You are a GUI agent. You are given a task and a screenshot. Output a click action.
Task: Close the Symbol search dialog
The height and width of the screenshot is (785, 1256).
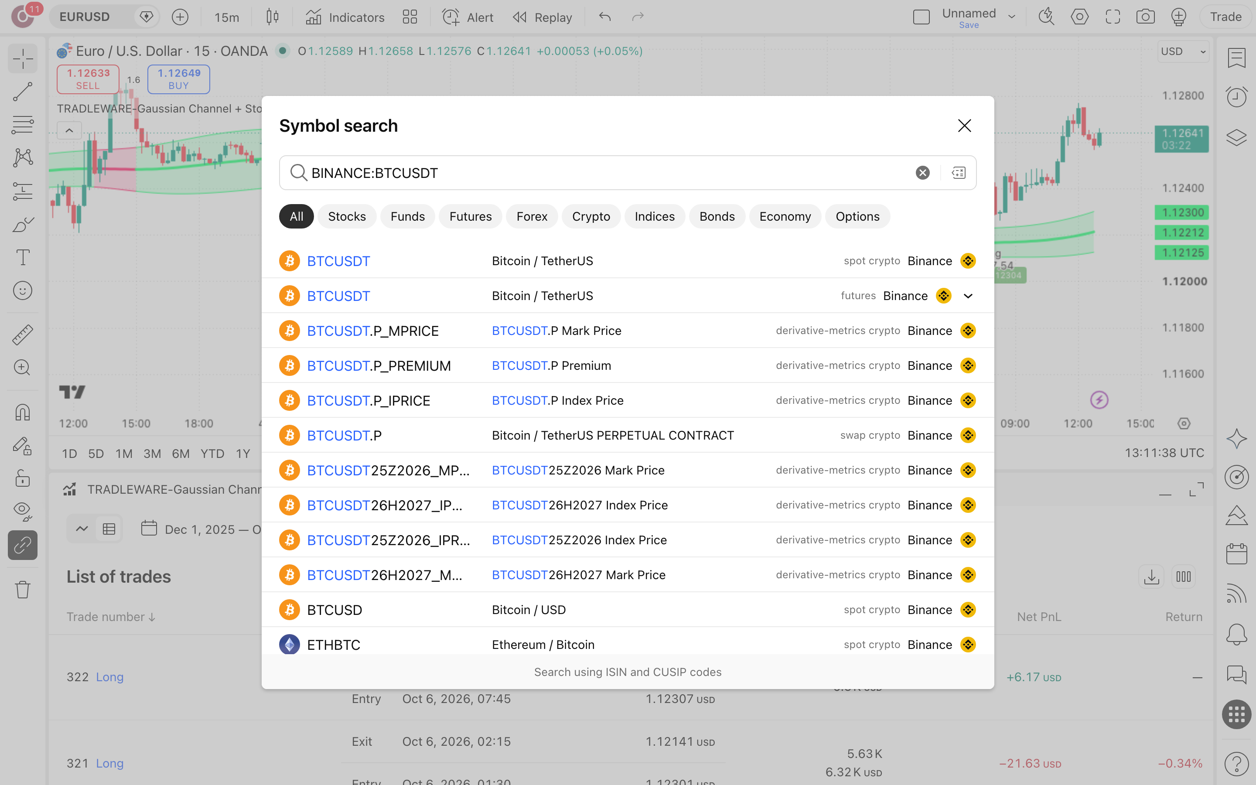(964, 126)
